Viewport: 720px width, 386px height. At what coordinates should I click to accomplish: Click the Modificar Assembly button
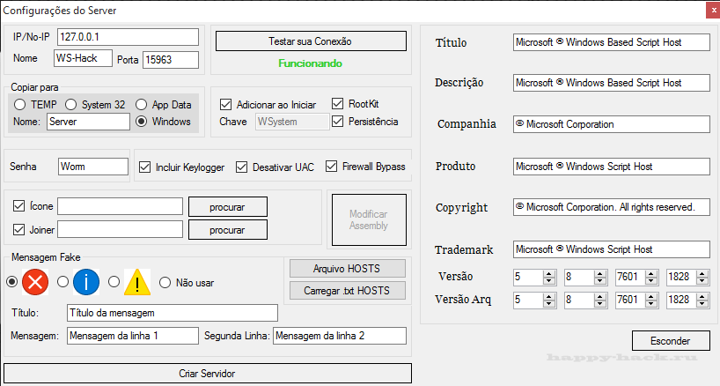[369, 219]
